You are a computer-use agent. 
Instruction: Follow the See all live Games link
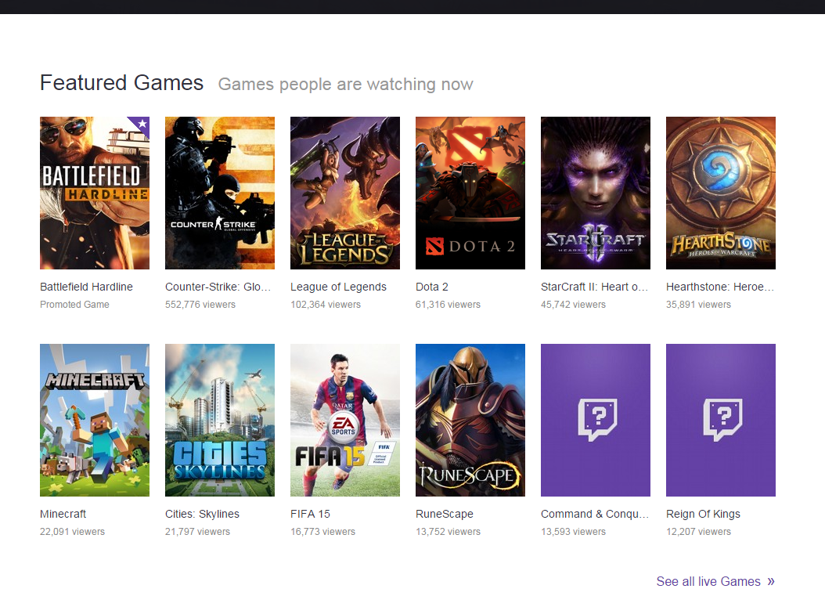pyautogui.click(x=715, y=581)
